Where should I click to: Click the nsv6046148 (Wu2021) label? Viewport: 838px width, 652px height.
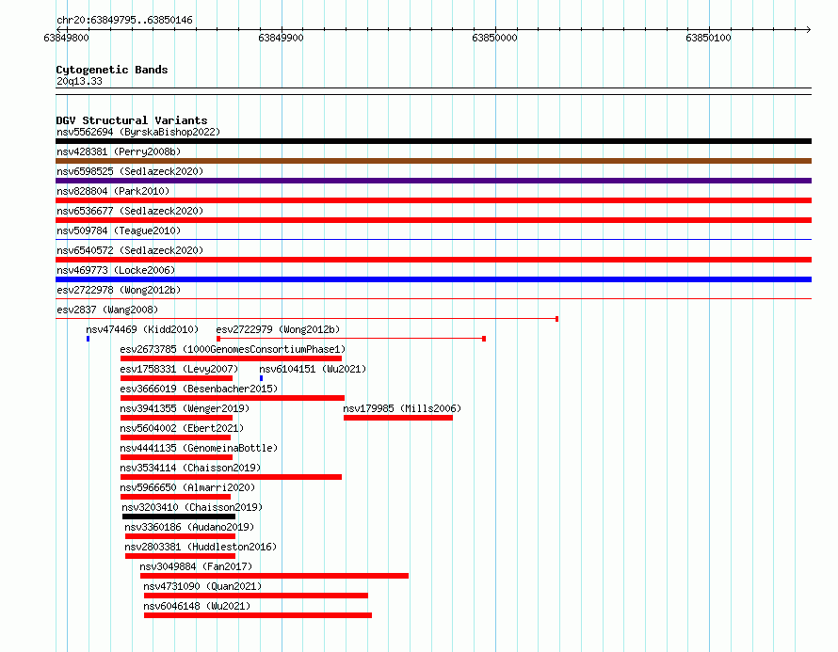197,606
